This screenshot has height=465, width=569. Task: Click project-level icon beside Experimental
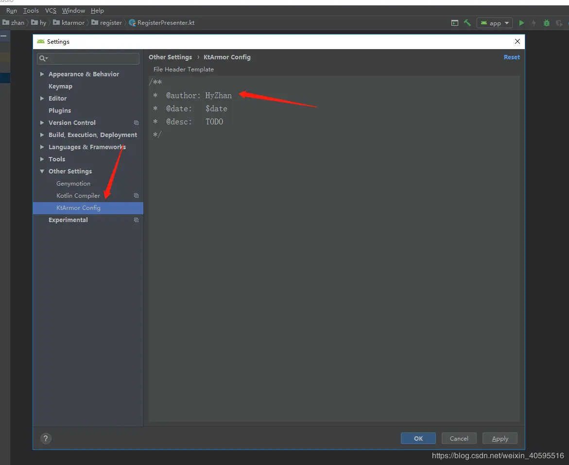pyautogui.click(x=136, y=220)
